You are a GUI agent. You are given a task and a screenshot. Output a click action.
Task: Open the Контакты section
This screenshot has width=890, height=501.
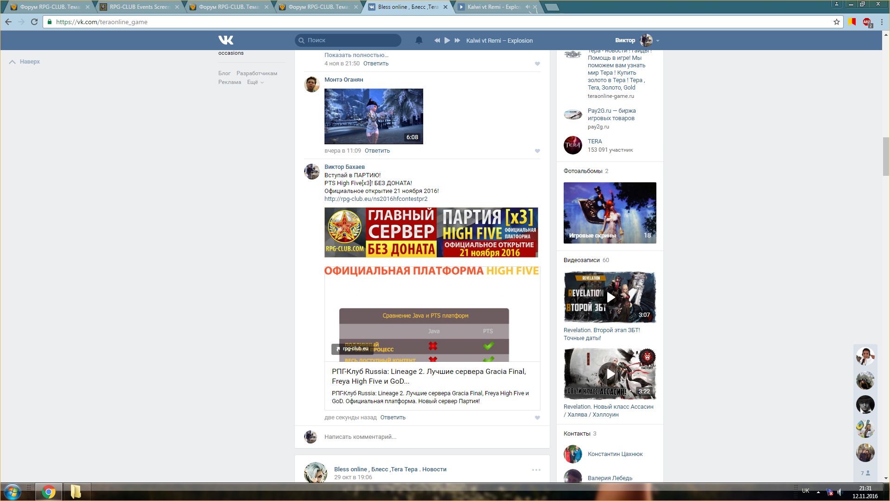click(579, 434)
